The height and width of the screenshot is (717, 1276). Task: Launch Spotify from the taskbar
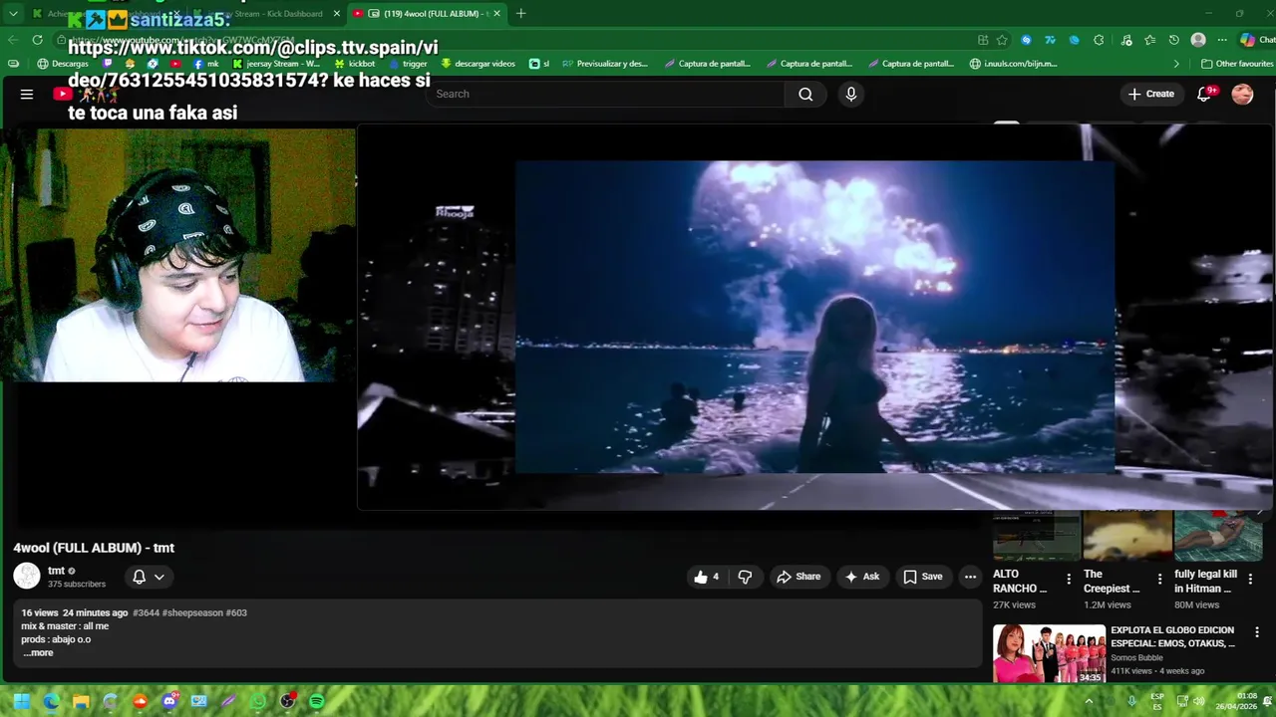tap(317, 701)
